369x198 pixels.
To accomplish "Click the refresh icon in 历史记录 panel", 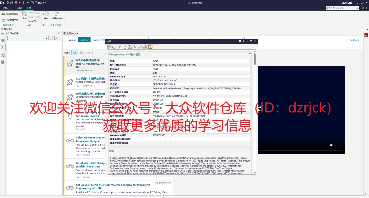I will tap(51, 38).
